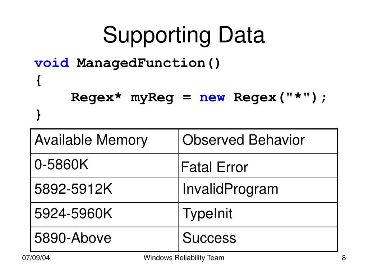Viewport: 368px width, 276px height.
Task: Click the closing curly brace
Action: click(x=39, y=115)
